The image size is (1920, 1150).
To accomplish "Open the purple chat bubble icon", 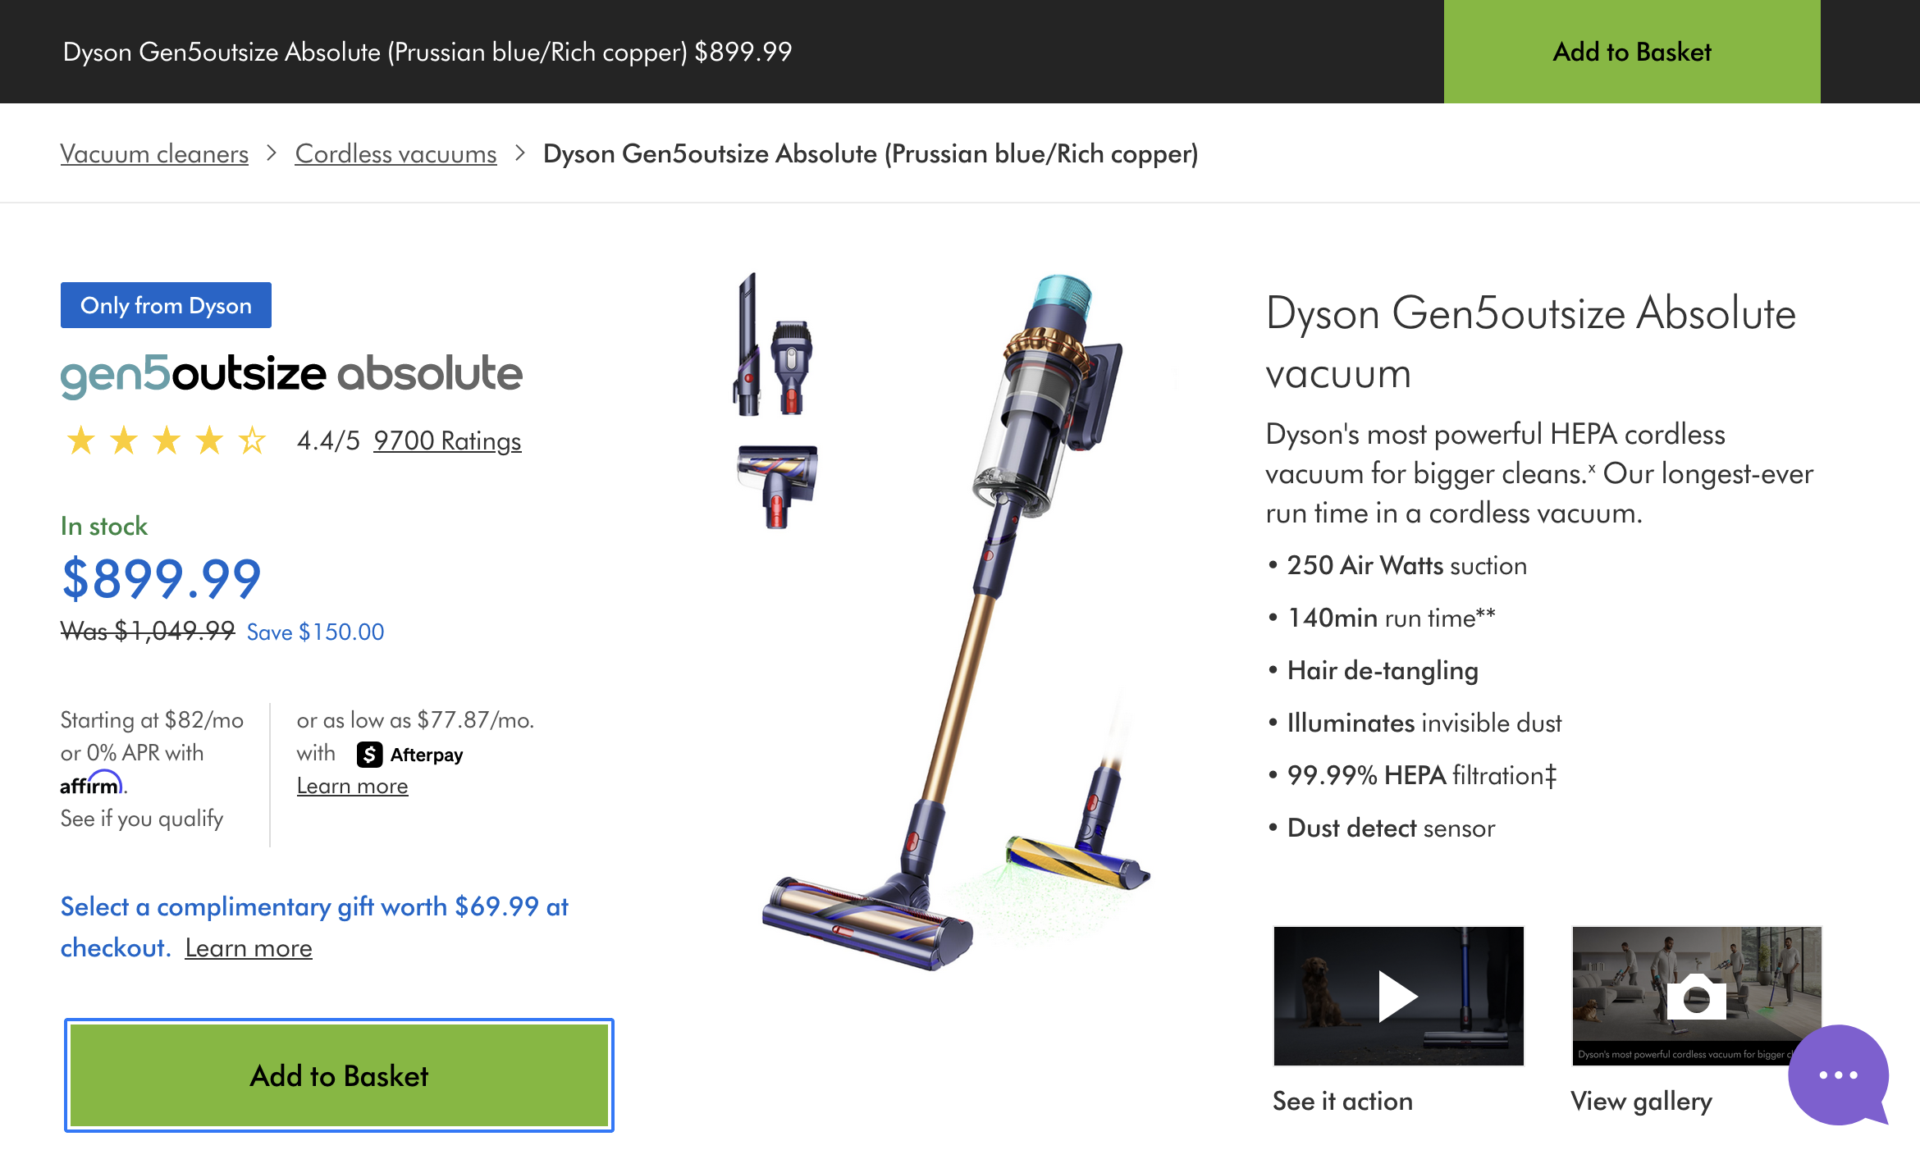I will click(1839, 1075).
